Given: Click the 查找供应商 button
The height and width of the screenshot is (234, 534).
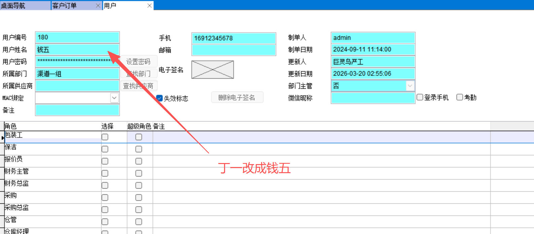Looking at the screenshot, I should (x=138, y=86).
